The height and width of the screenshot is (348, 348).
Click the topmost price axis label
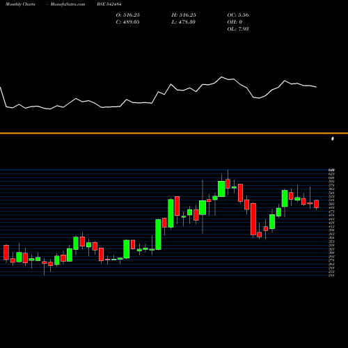click(331, 170)
